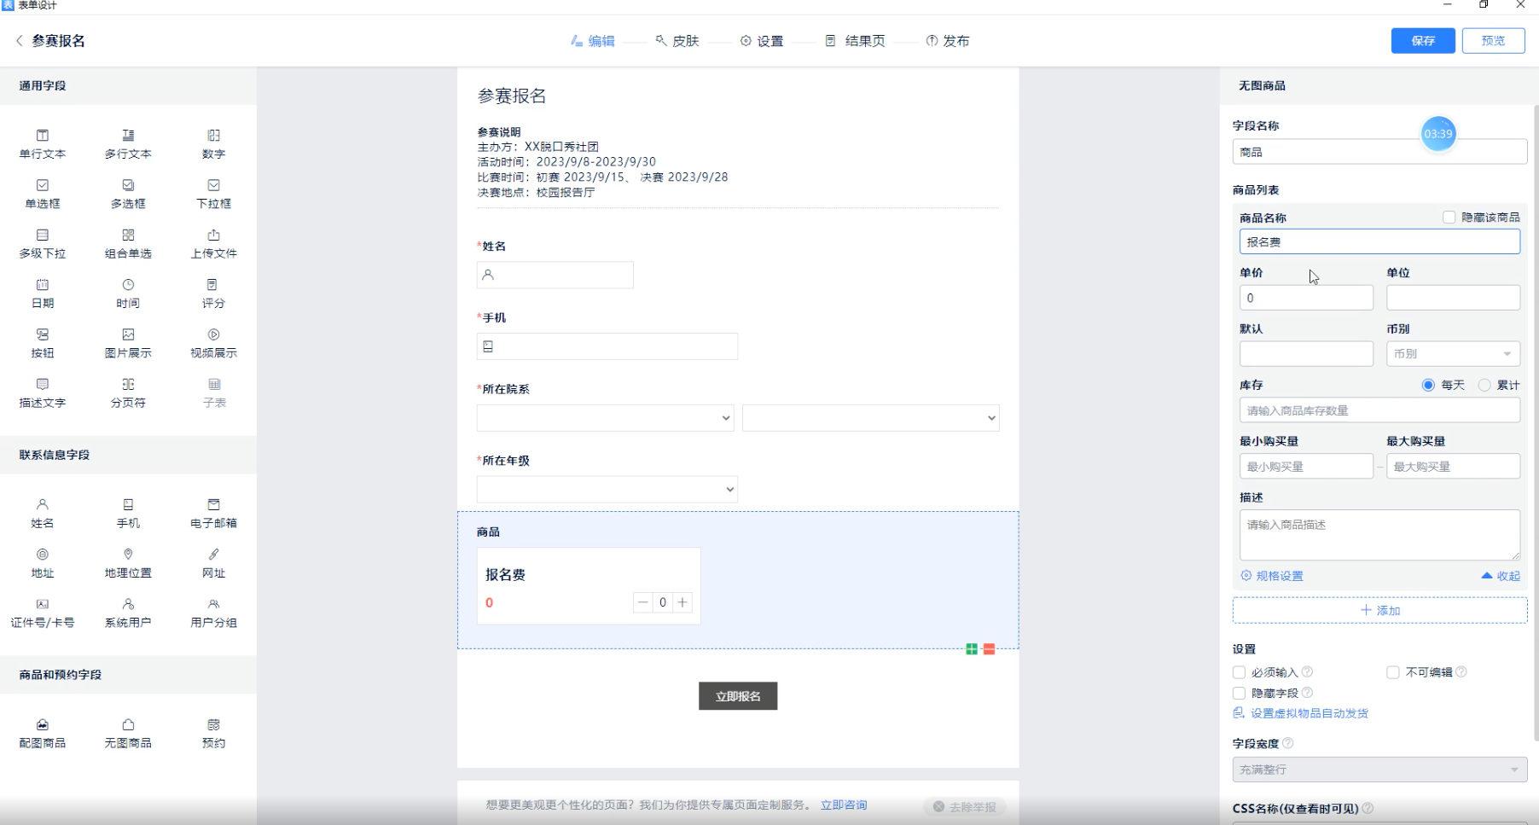Add the rating field (评分)
1539x825 pixels.
[x=213, y=293]
